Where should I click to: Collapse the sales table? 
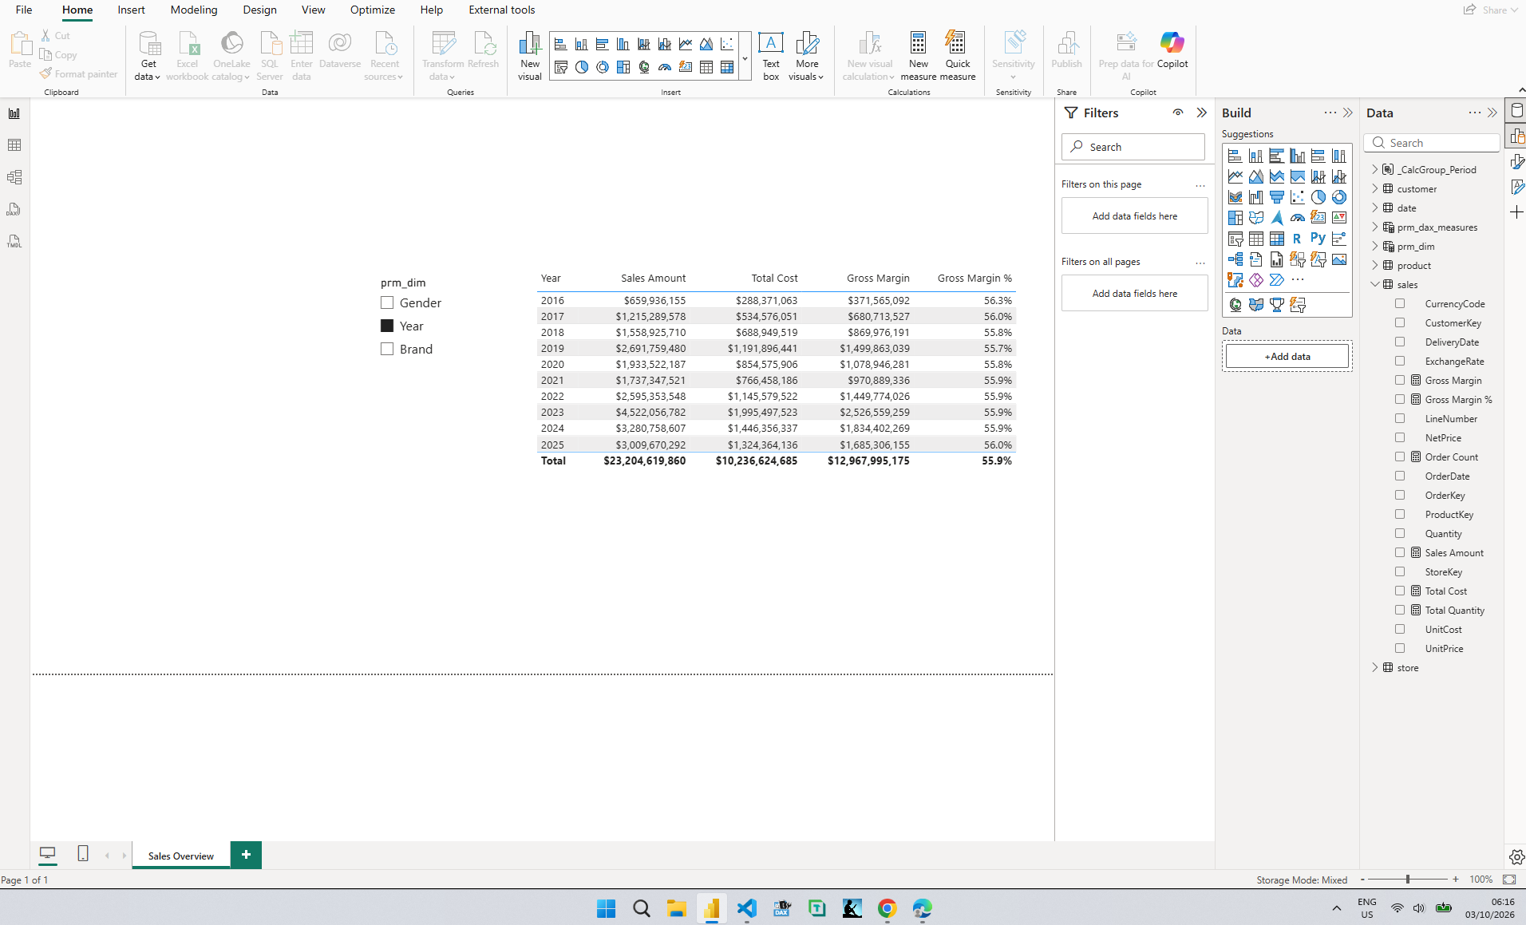point(1375,285)
